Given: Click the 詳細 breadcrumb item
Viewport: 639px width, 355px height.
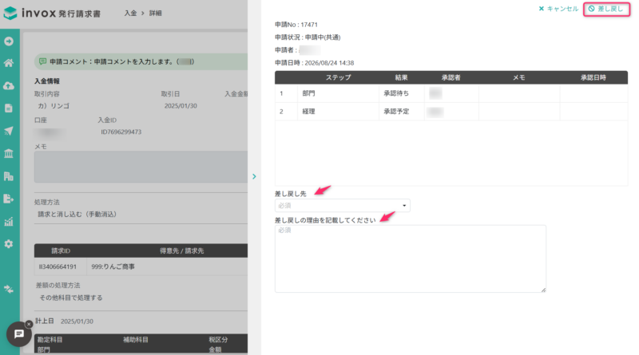Looking at the screenshot, I should 155,13.
